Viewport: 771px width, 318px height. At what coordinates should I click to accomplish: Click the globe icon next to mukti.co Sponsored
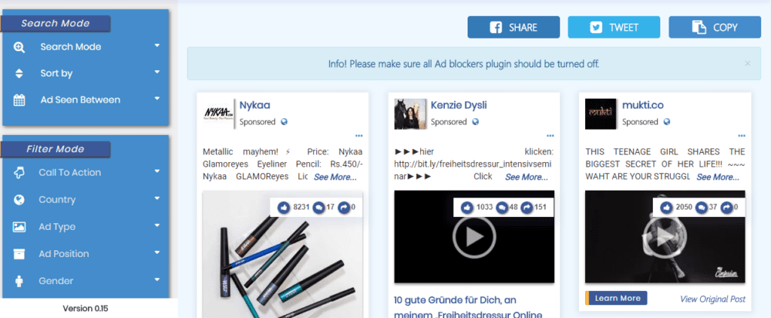pyautogui.click(x=667, y=122)
